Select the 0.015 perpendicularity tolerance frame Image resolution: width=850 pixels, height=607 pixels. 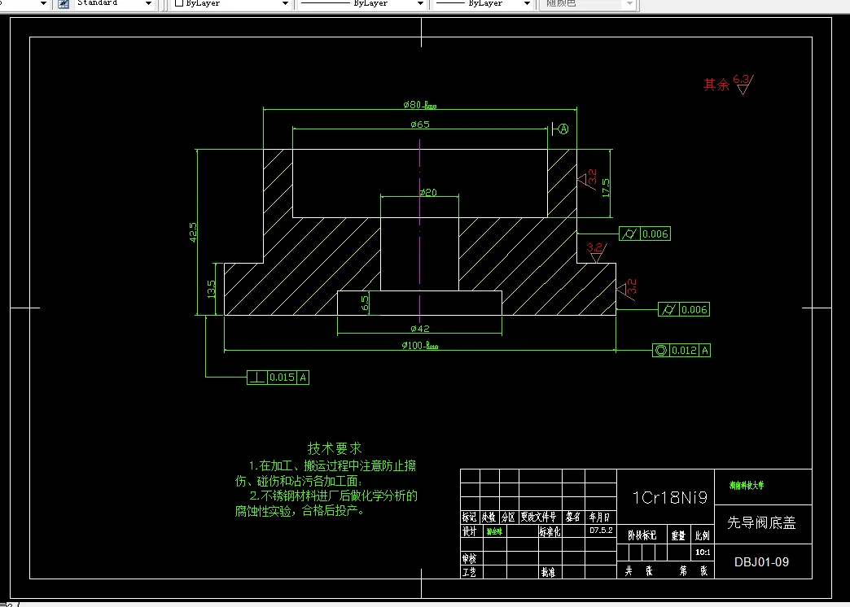tap(278, 378)
